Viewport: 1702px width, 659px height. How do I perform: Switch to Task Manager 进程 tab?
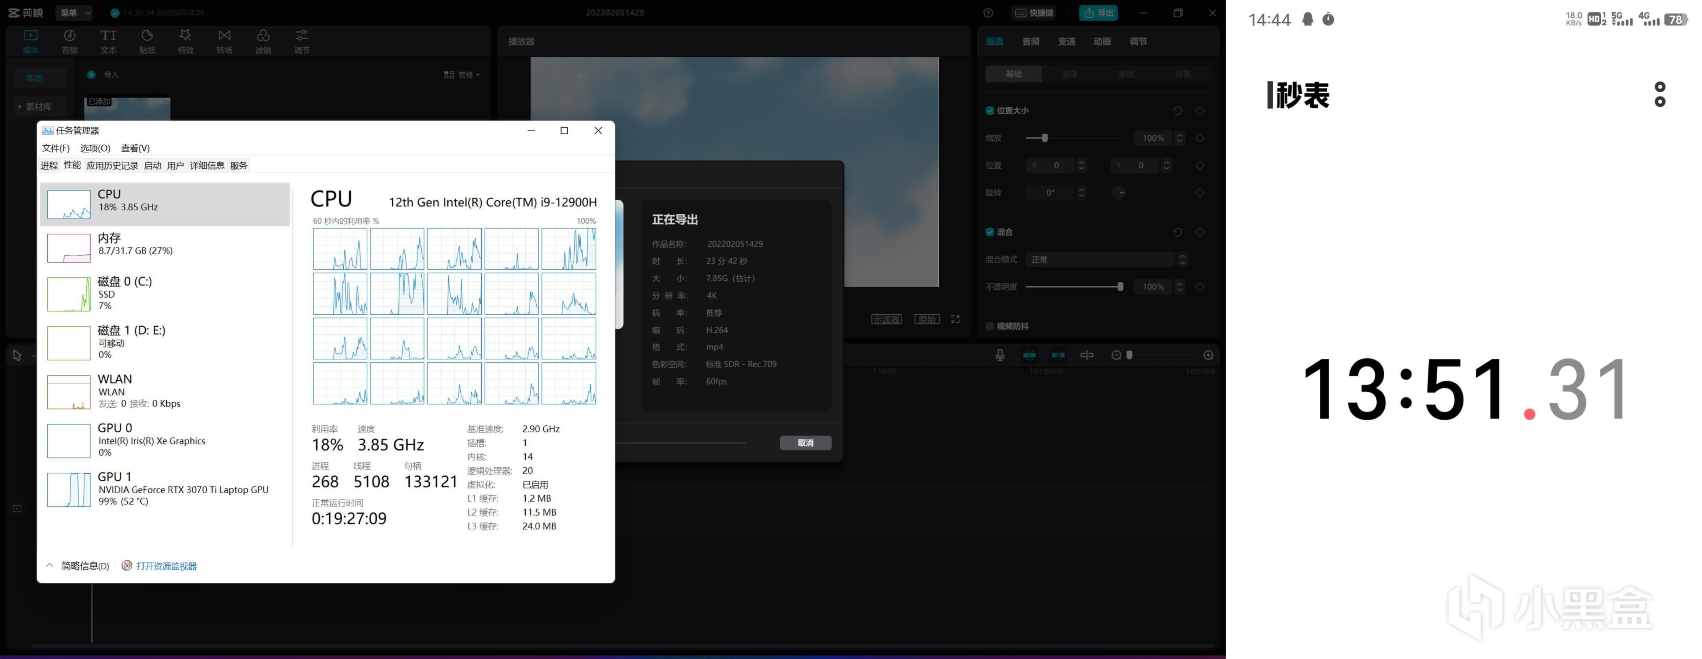49,165
